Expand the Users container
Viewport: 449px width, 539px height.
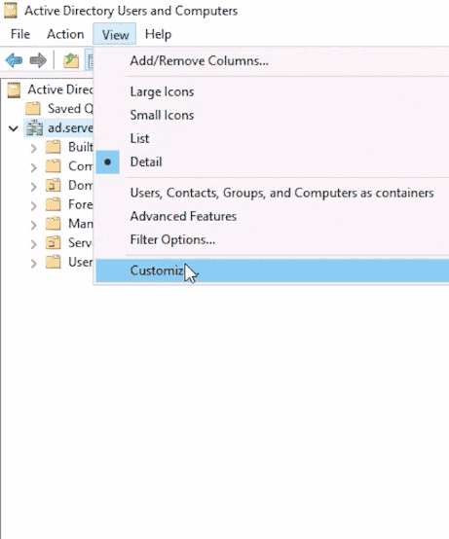click(x=33, y=264)
